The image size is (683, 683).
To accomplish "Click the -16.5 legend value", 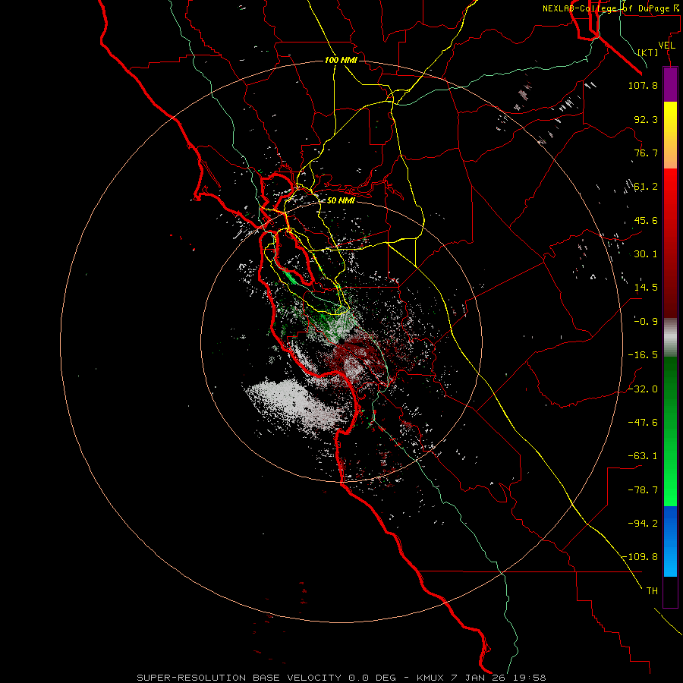I will [643, 355].
